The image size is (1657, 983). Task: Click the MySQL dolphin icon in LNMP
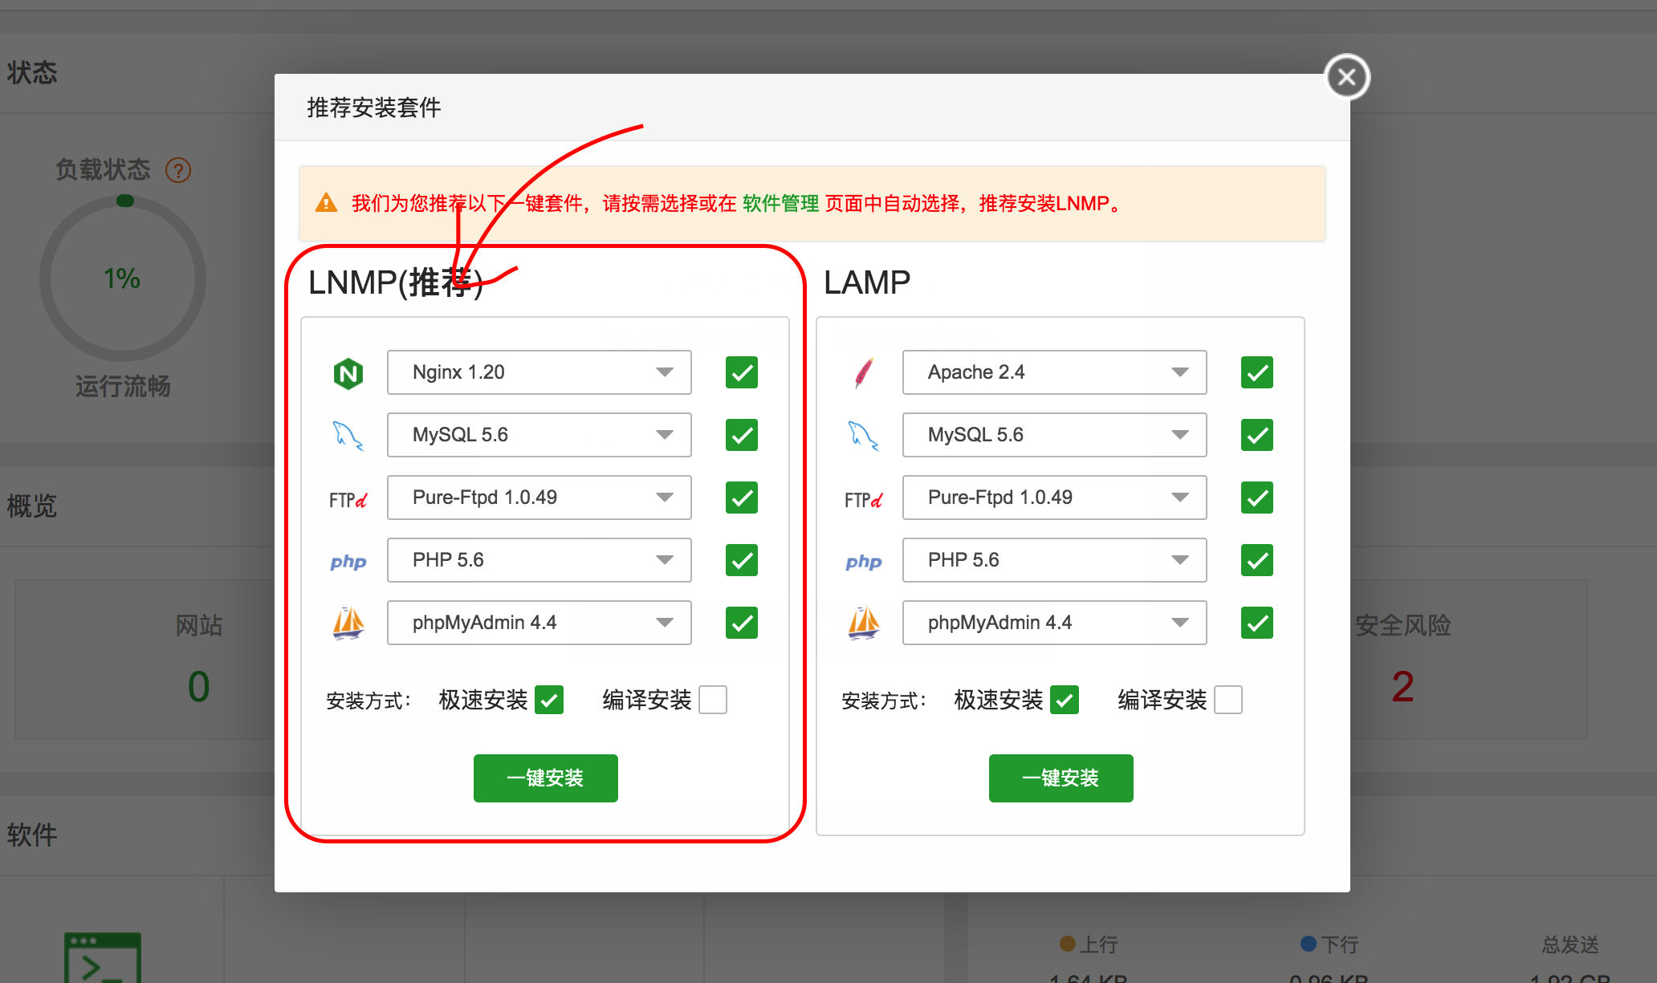[348, 436]
